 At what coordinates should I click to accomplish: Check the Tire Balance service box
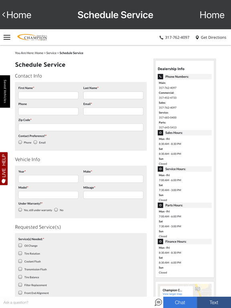[20, 277]
